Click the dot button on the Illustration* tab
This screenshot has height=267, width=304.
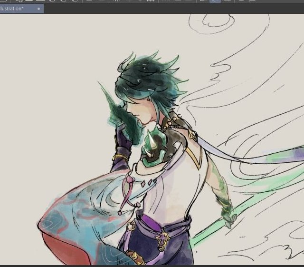point(39,9)
